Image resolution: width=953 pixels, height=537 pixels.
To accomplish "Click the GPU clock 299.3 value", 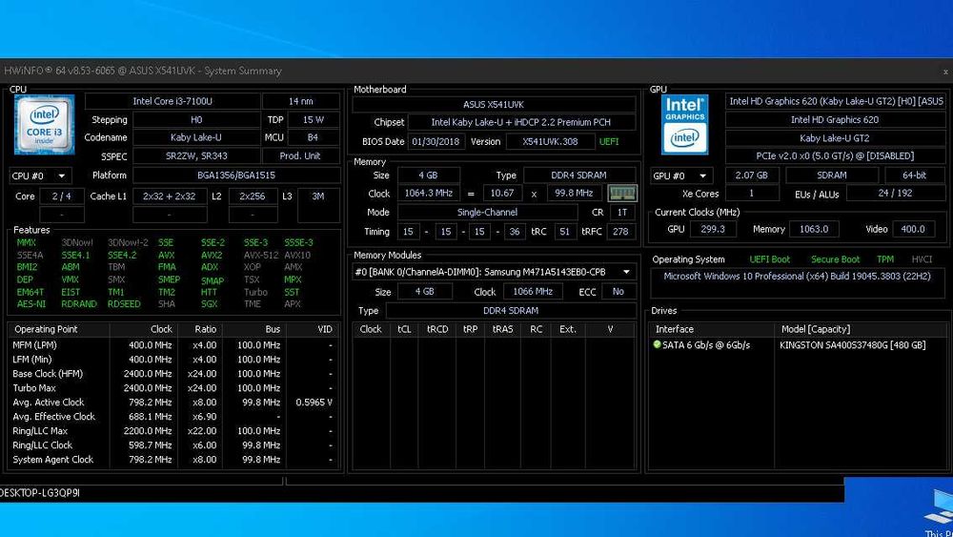I will coord(712,229).
